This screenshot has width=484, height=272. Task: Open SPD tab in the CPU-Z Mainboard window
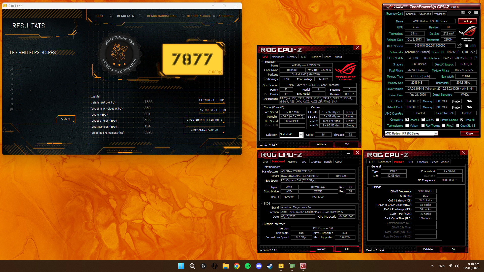click(304, 162)
